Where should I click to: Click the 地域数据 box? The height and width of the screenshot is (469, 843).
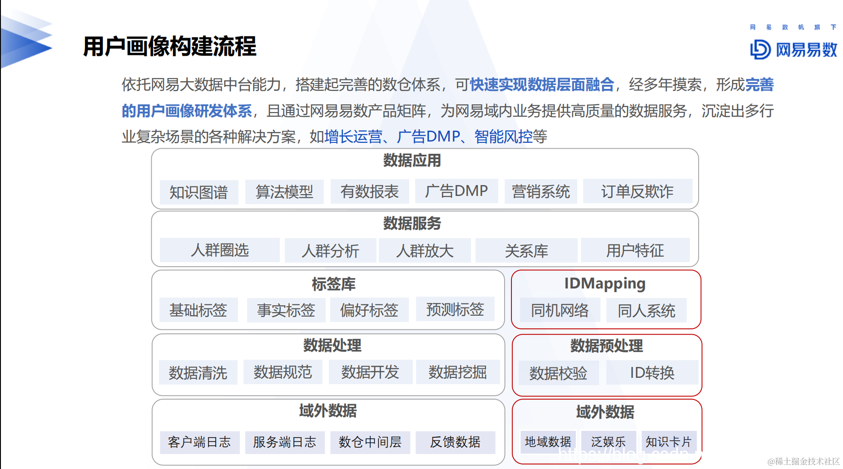point(548,442)
